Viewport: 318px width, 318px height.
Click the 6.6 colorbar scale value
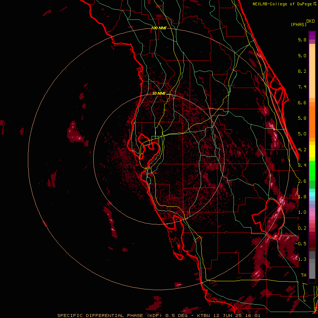click(x=302, y=102)
